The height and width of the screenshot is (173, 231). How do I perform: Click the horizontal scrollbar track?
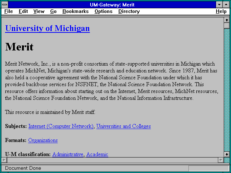(x=112, y=160)
